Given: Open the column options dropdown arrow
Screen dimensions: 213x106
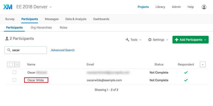Looking at the screenshot, I should pyautogui.click(x=203, y=64).
